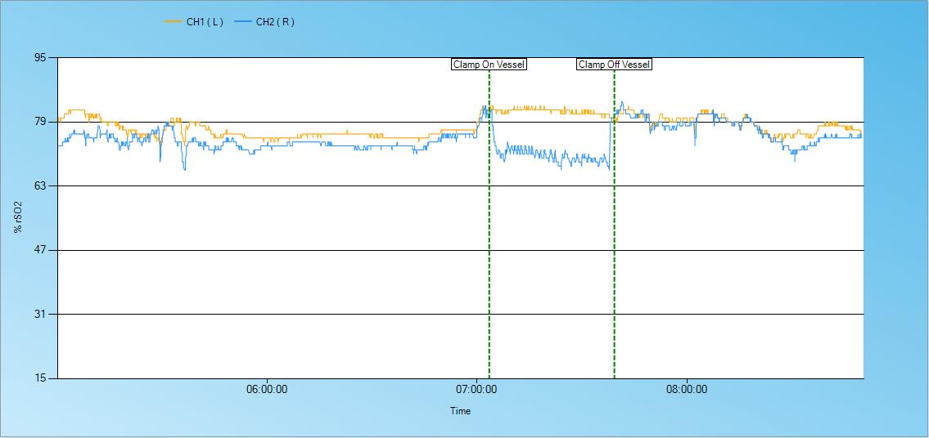This screenshot has height=438, width=929.
Task: Click the Time axis title
Action: pos(460,411)
